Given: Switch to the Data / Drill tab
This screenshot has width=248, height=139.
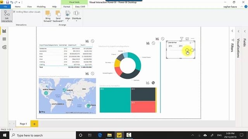Looking at the screenshot, I should click(80, 7).
